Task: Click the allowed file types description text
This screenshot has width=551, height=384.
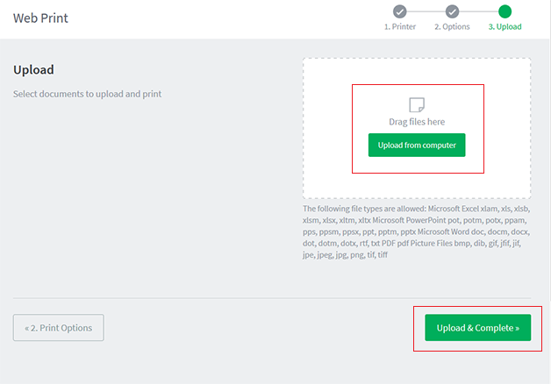Action: [x=417, y=231]
